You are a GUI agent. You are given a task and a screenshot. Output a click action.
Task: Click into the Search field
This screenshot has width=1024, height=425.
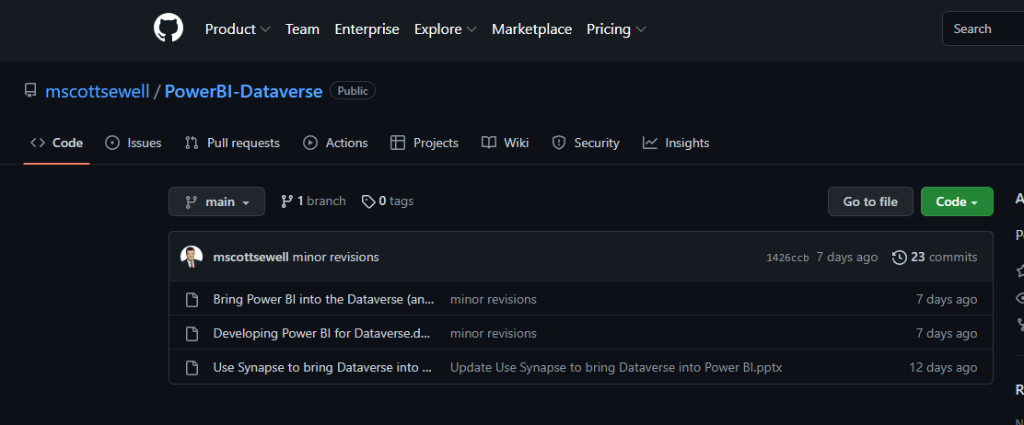click(x=985, y=29)
